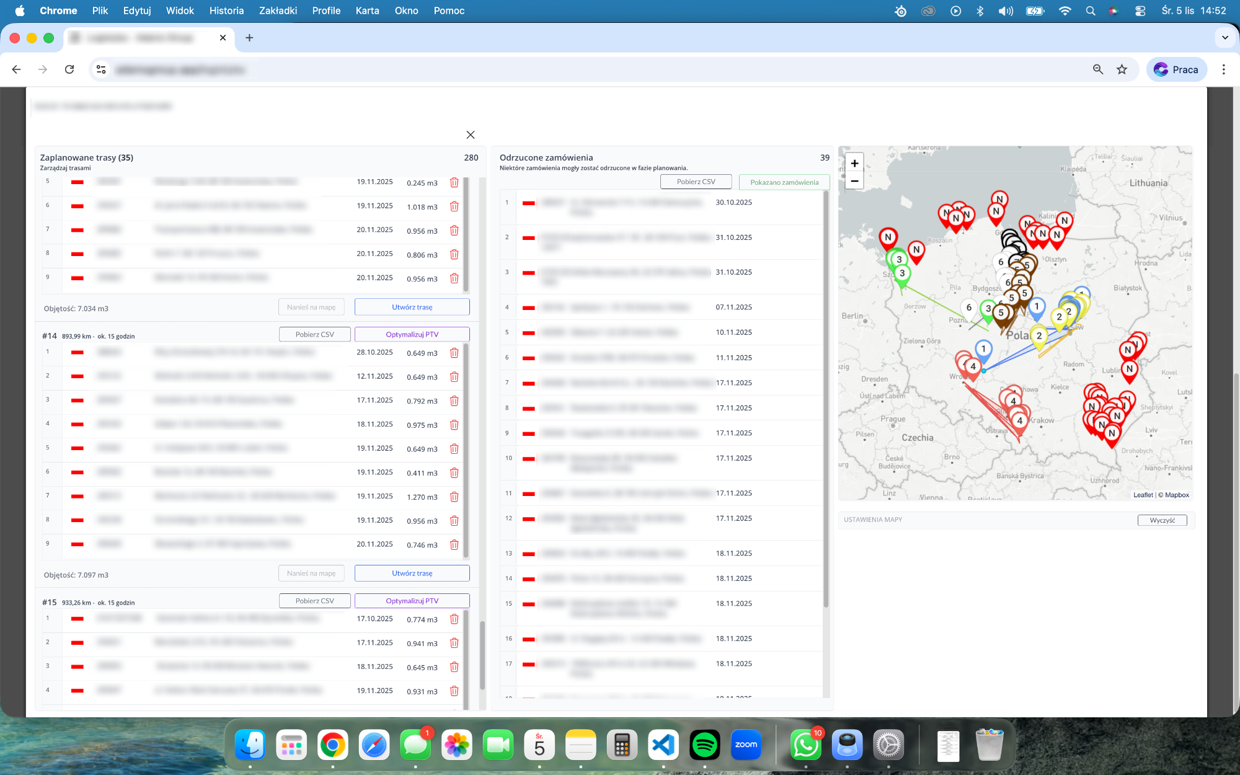Open the Praca profile chip

pyautogui.click(x=1176, y=69)
